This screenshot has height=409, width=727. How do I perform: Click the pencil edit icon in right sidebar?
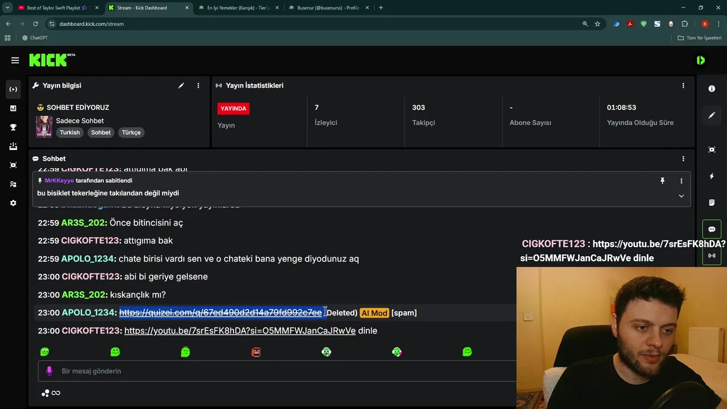point(712,115)
